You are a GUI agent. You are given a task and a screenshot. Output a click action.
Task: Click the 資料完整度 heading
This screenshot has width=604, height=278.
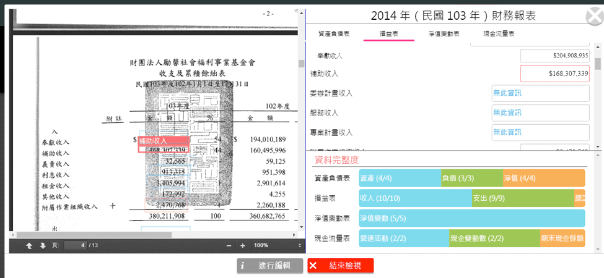click(337, 160)
